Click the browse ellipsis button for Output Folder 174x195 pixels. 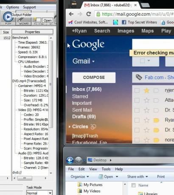(x=39, y=20)
